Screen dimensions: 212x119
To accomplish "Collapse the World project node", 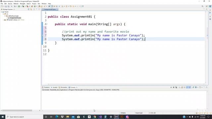I will (x=1, y=12).
